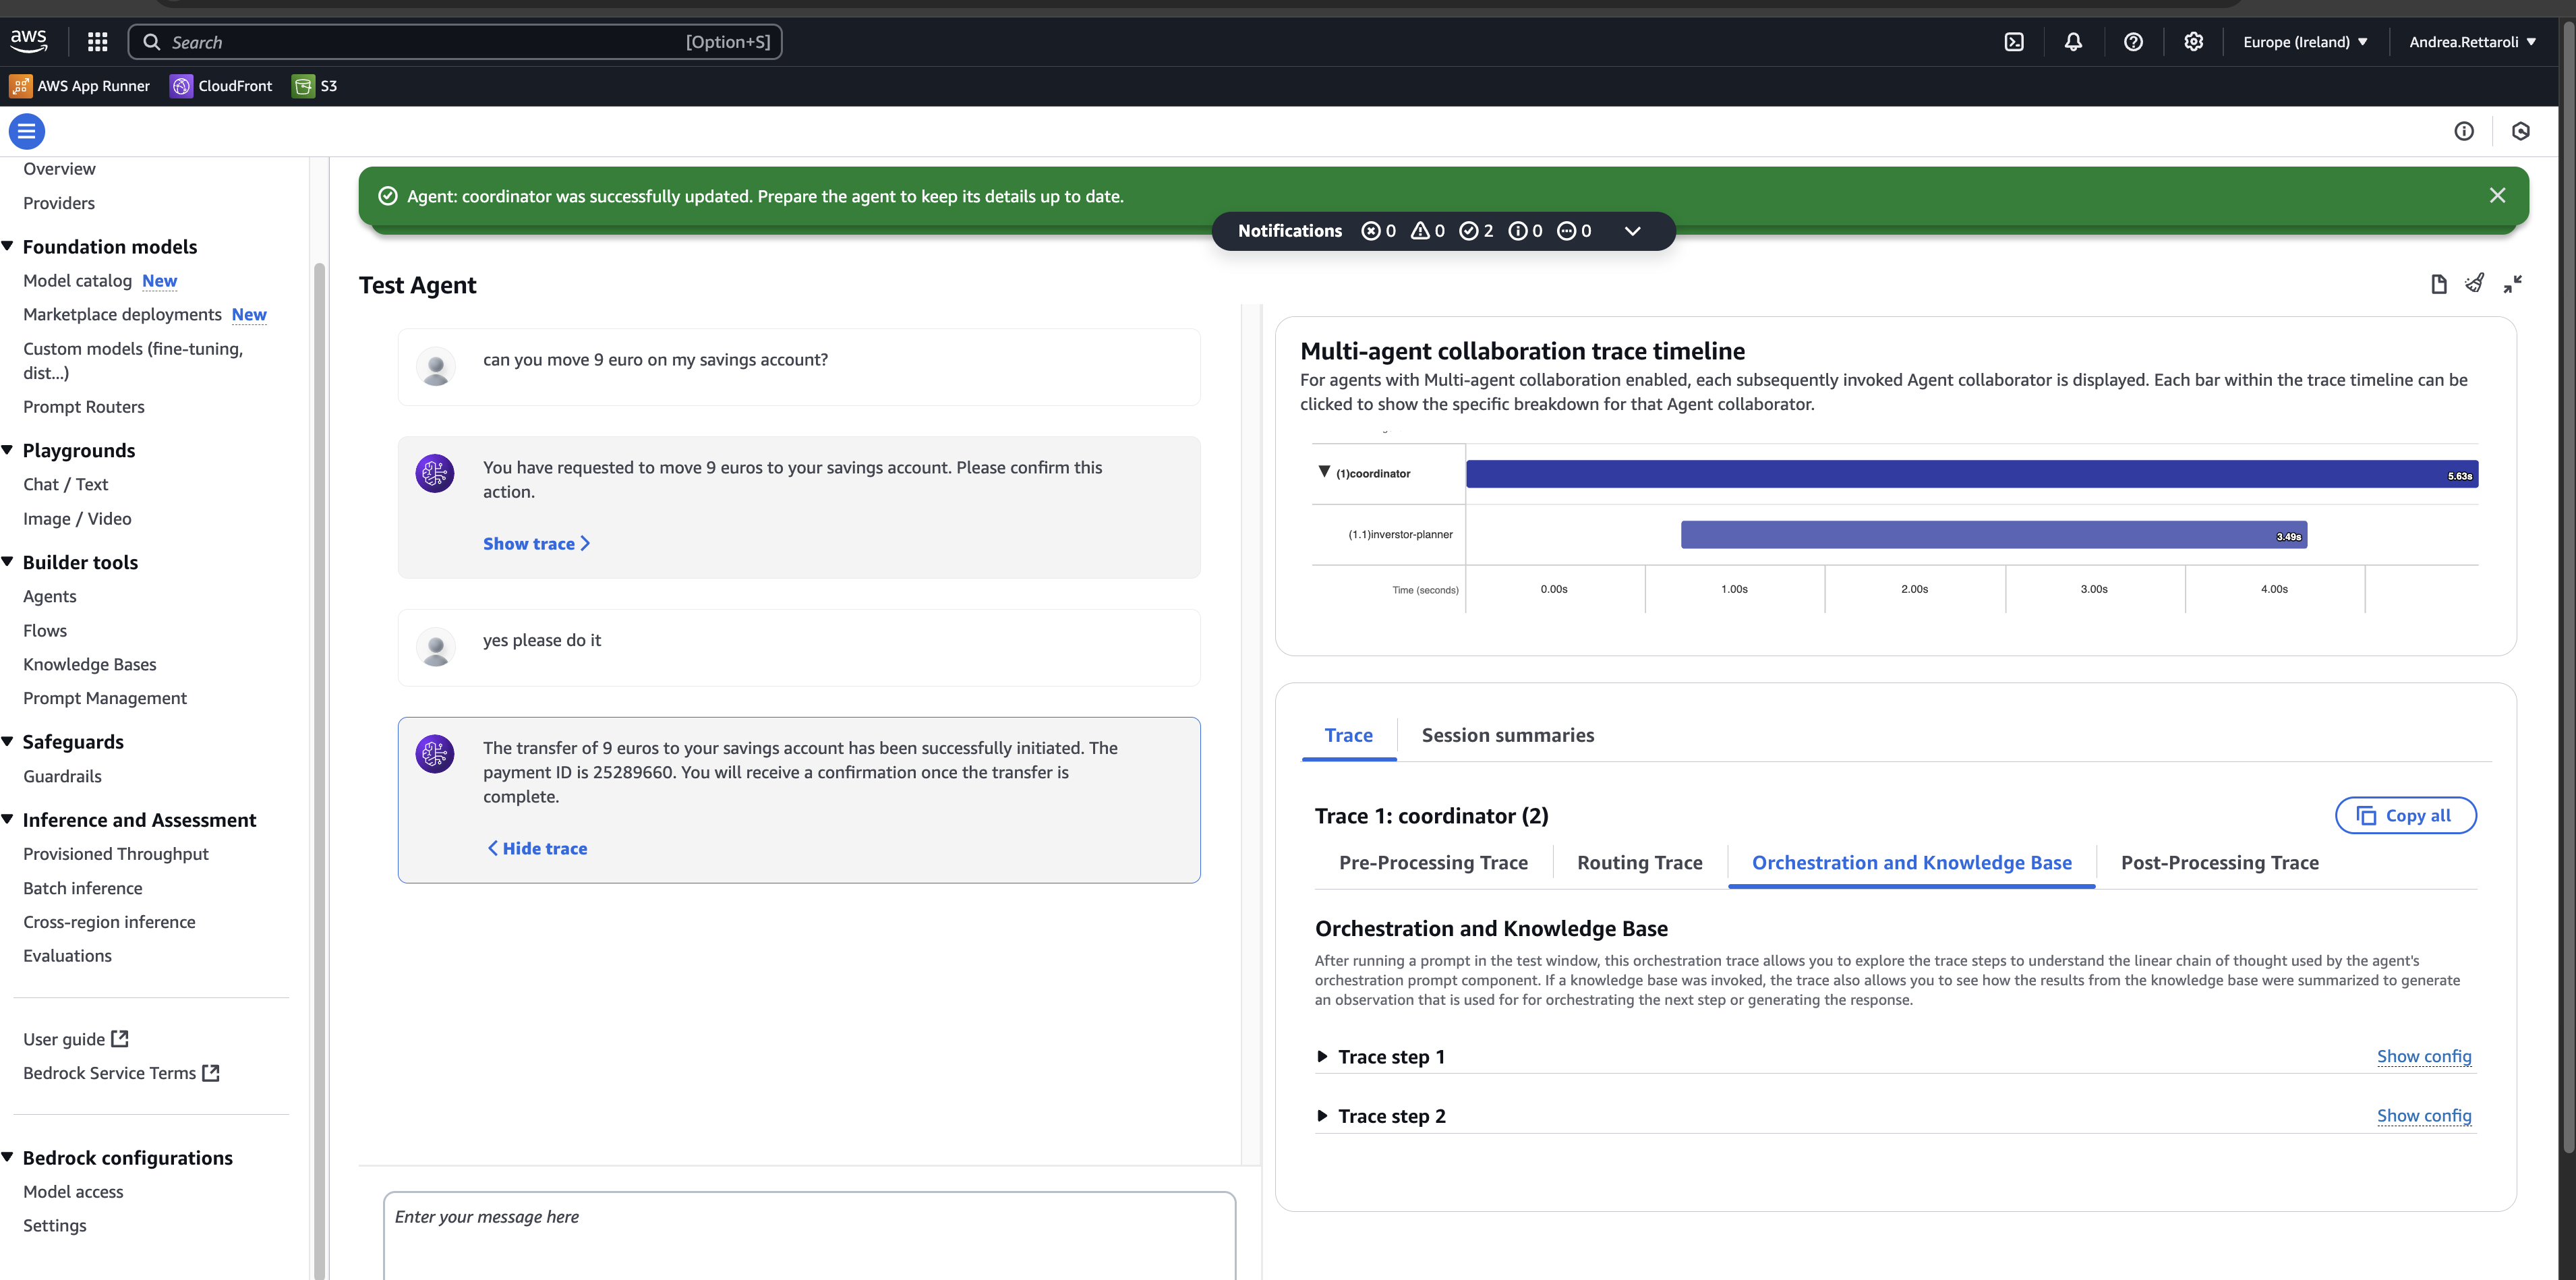Clear chat with the broom icon
Viewport: 2576px width, 1280px height.
pos(2475,284)
